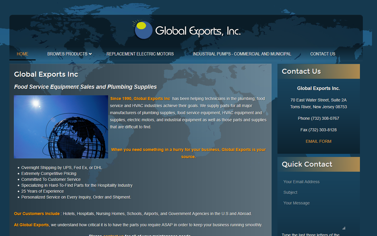
Task: Expand the Browes Products dropdown chevron
Action: tap(90, 54)
